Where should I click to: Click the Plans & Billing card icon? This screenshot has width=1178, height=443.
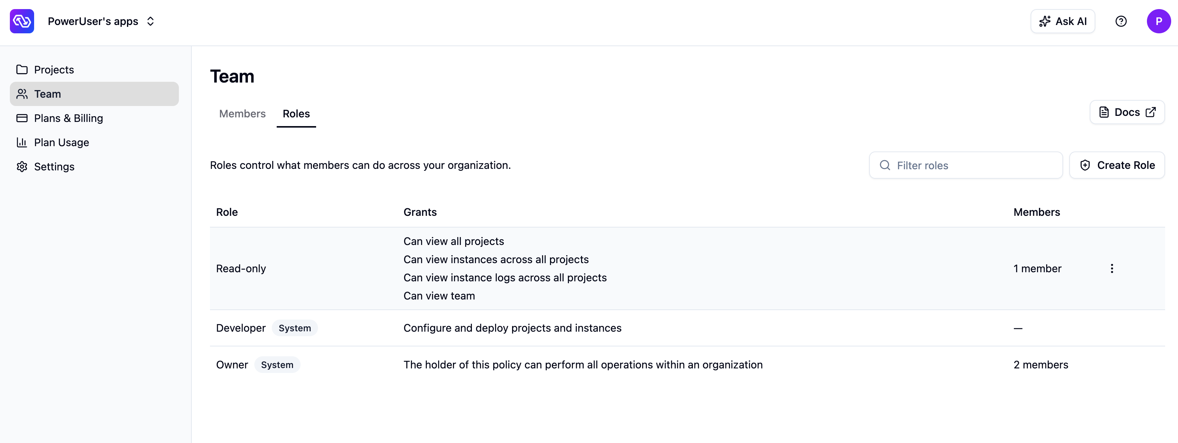pyautogui.click(x=22, y=118)
